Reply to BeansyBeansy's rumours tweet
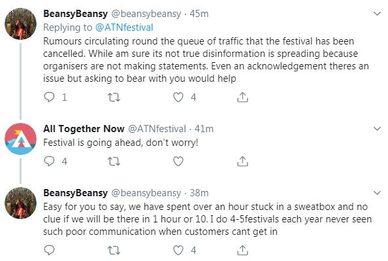The image size is (388, 261). (x=49, y=97)
